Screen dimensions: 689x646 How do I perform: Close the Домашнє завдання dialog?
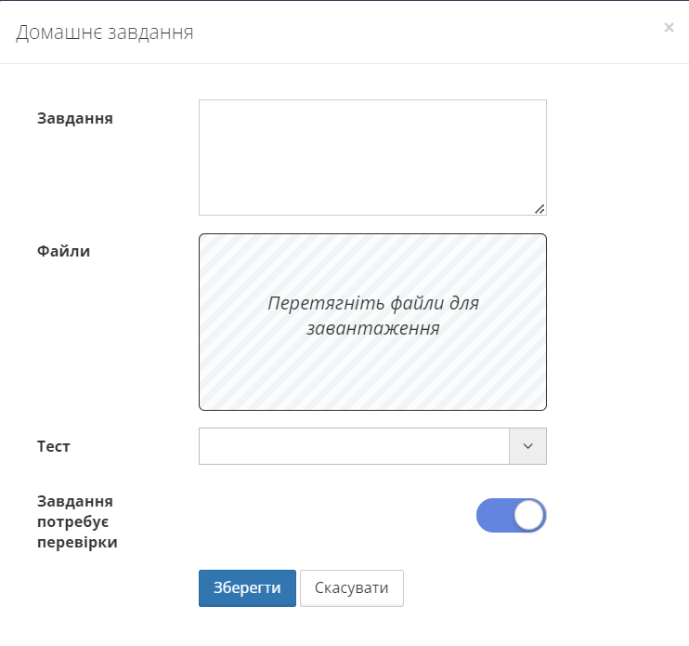(669, 28)
